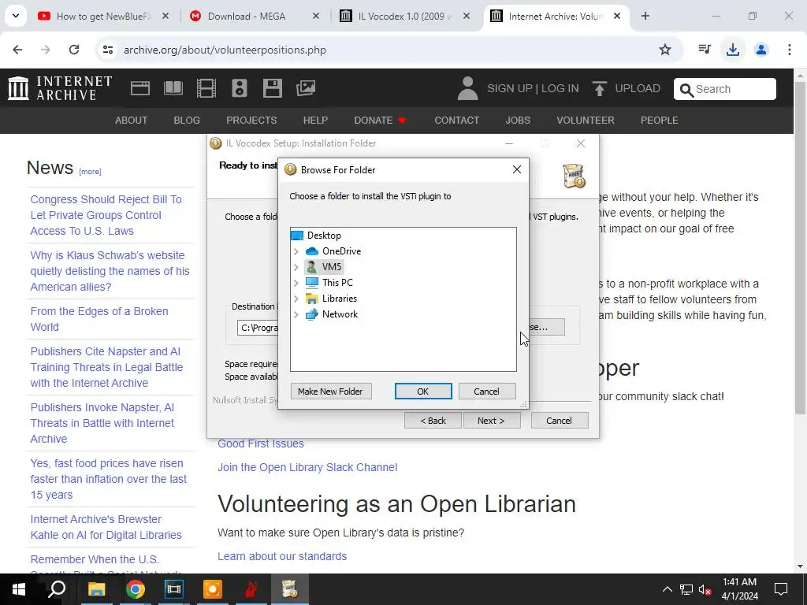The width and height of the screenshot is (807, 605).
Task: Open the DONATE menu item
Action: 380,121
